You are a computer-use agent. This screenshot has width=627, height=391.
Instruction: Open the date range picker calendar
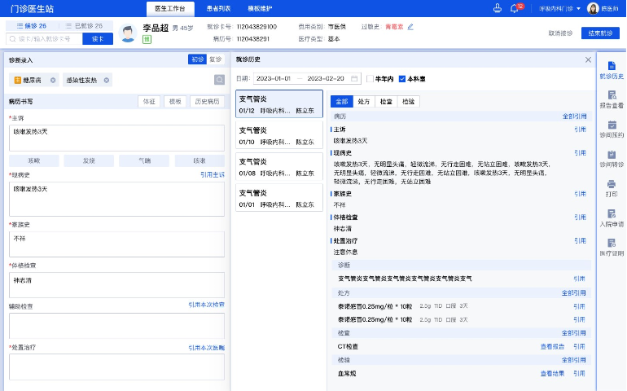click(x=354, y=79)
